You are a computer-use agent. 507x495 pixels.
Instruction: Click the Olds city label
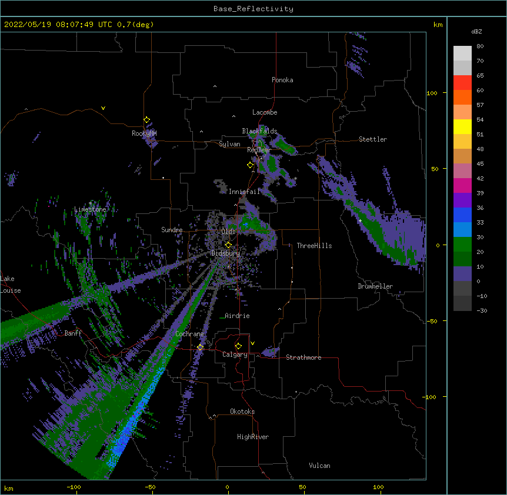(x=228, y=232)
